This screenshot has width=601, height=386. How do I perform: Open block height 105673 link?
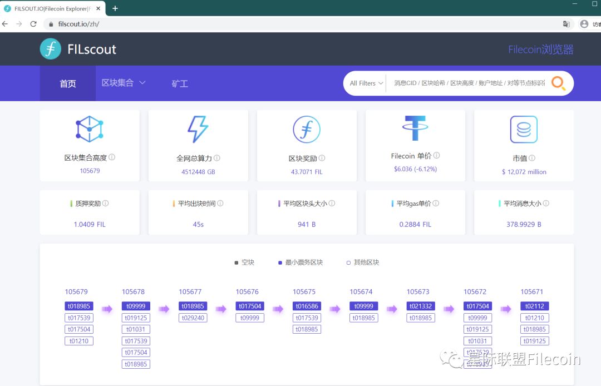click(x=418, y=292)
